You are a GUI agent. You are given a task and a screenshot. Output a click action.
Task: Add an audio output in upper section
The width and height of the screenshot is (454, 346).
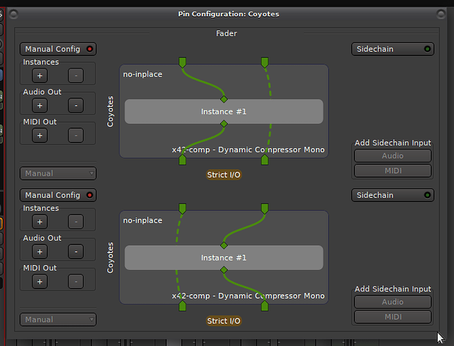point(40,105)
